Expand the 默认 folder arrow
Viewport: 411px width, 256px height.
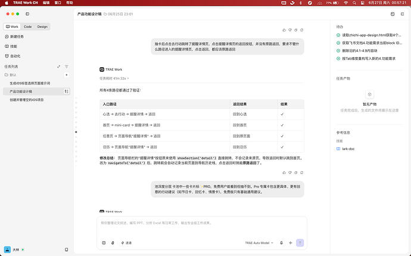67,75
